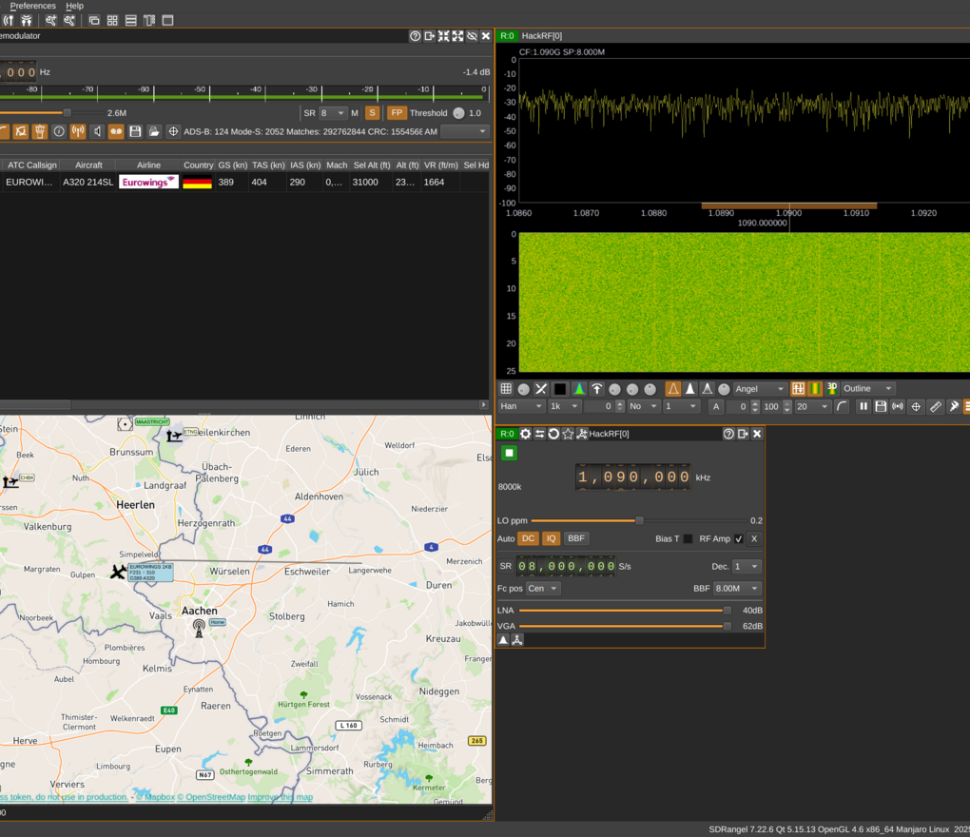Open the Preferences menu
The height and width of the screenshot is (837, 970).
coord(32,6)
